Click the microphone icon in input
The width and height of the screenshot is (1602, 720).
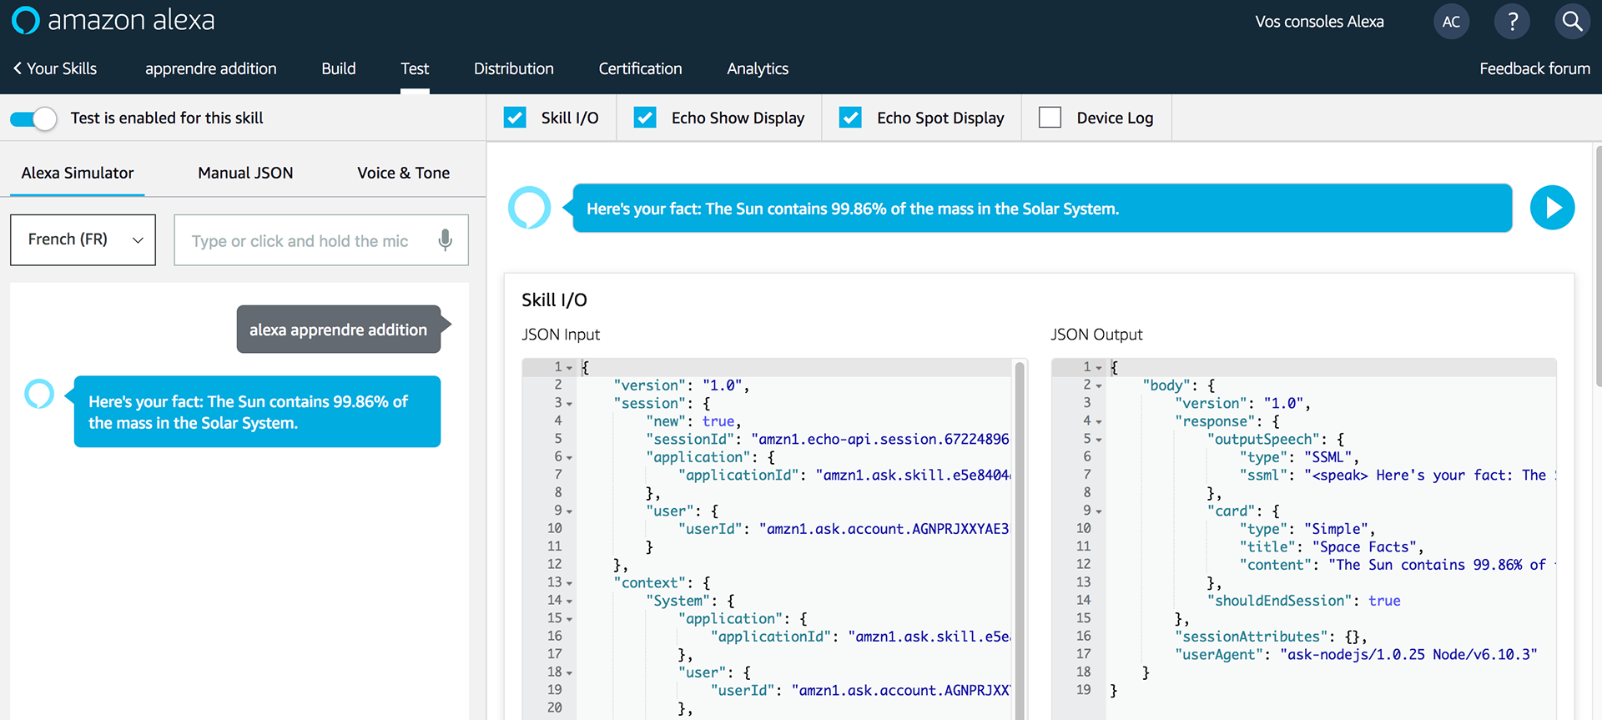[446, 240]
